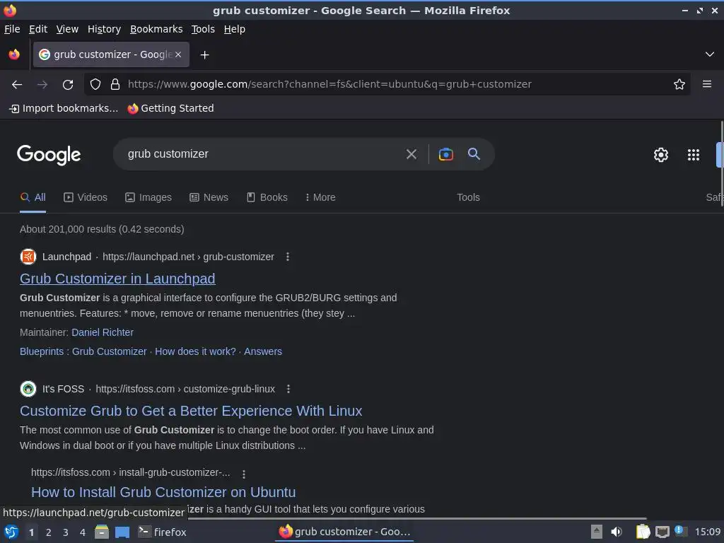Click show desktop taskbar icon
This screenshot has width=724, height=543.
point(122,532)
